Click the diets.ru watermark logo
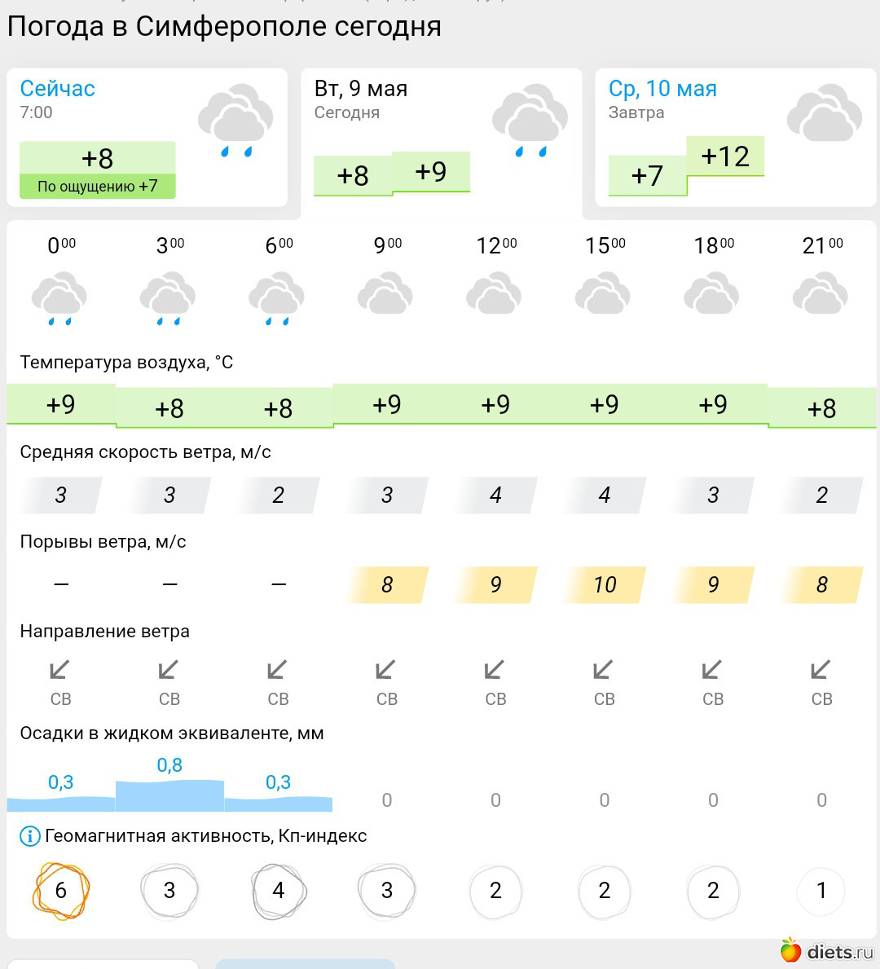 point(826,951)
